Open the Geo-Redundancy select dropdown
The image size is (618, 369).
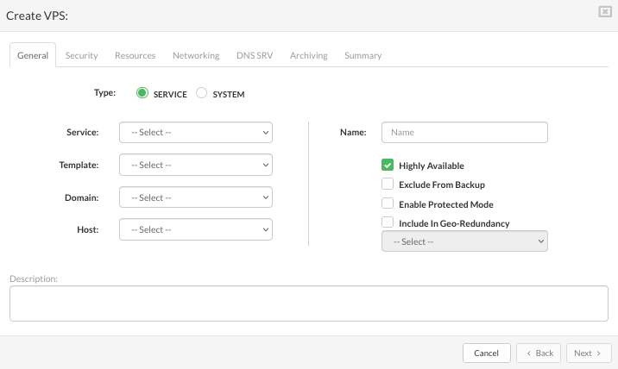(x=464, y=241)
